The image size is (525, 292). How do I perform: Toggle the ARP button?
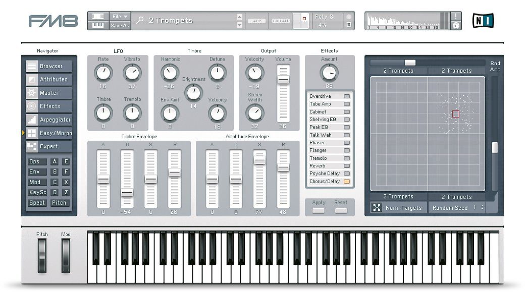pos(257,21)
